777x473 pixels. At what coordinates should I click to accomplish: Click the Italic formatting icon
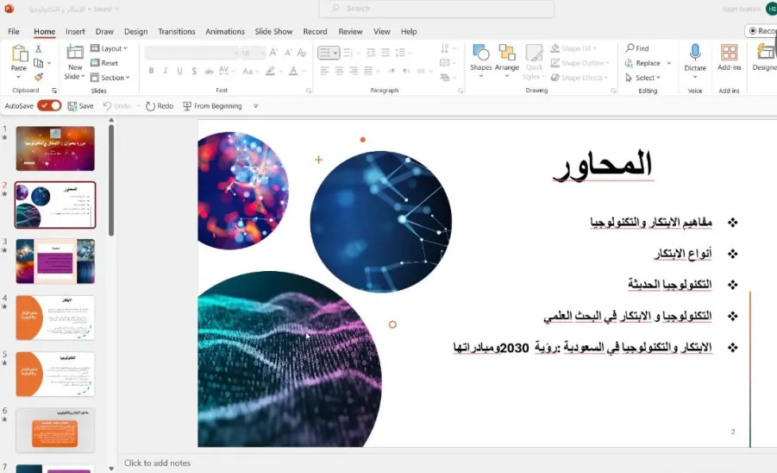(166, 71)
